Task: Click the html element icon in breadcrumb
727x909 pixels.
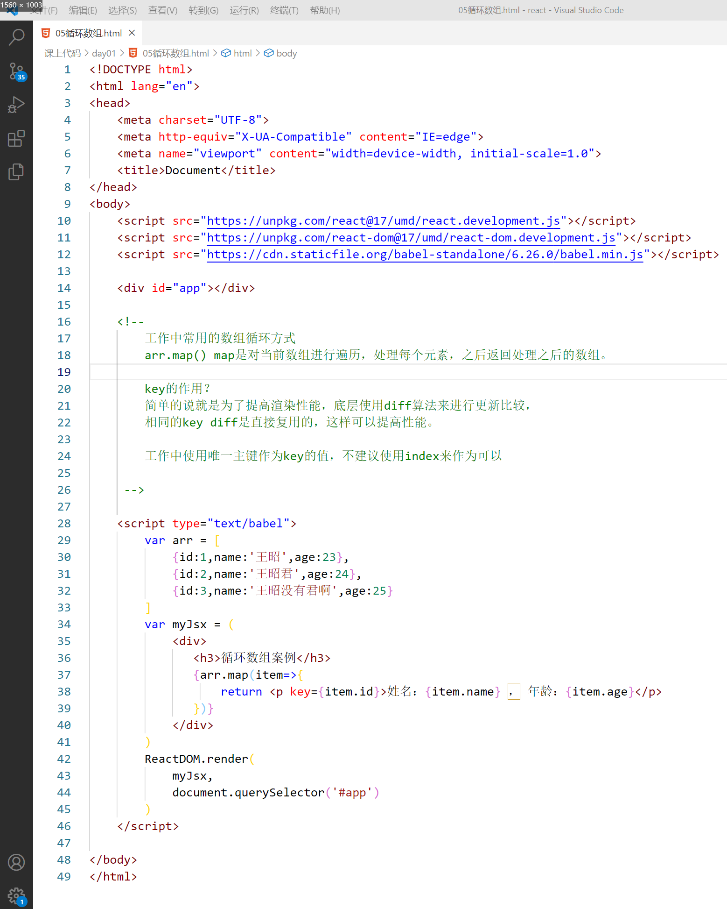Action: point(226,53)
